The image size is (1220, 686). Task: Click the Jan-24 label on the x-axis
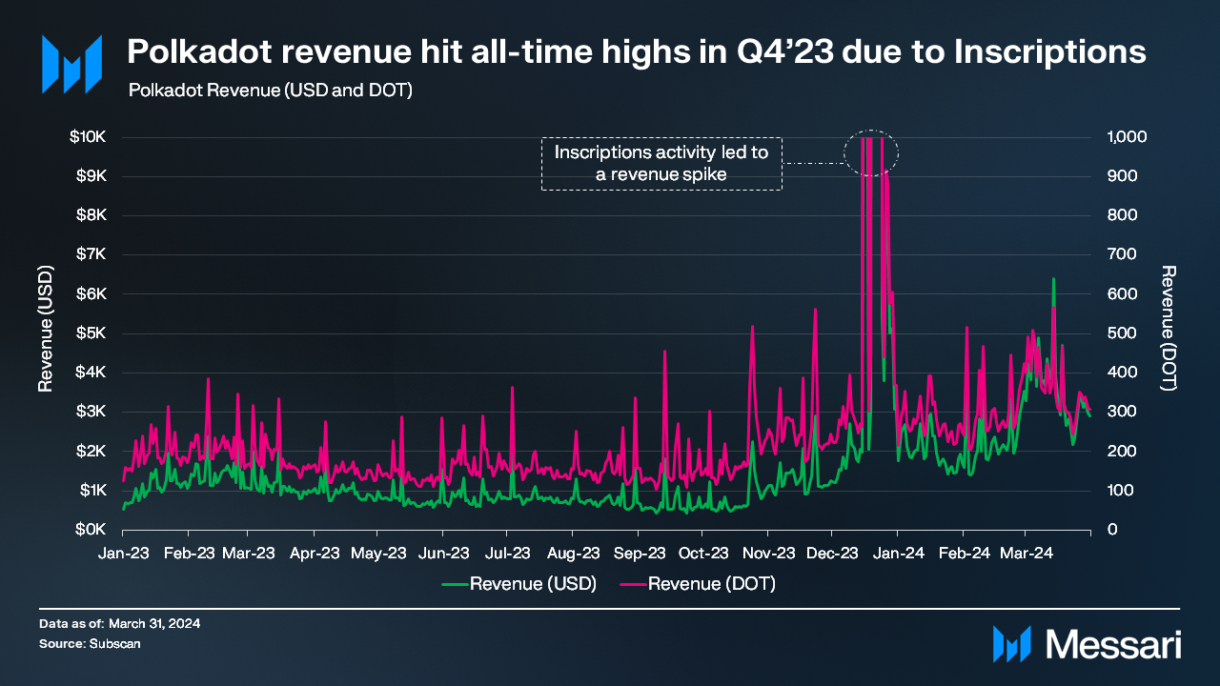point(898,553)
